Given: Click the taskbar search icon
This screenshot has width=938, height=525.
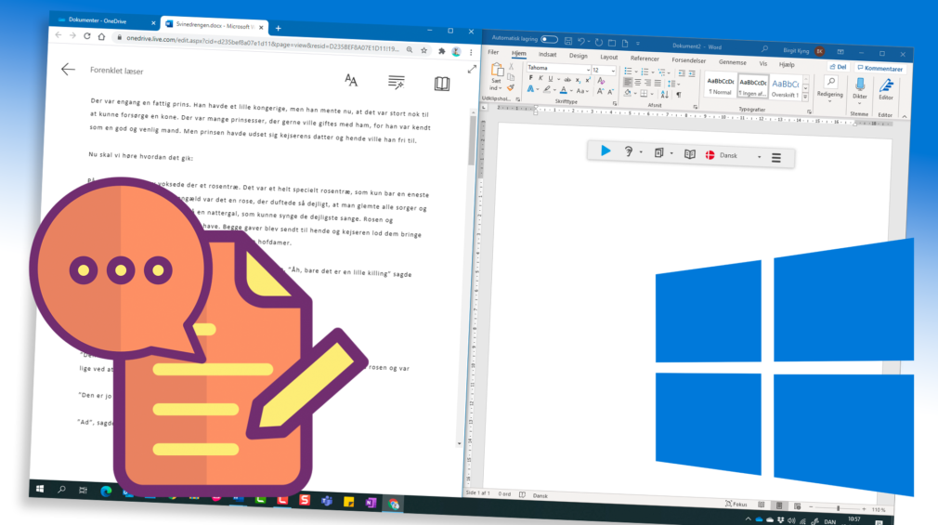Looking at the screenshot, I should [x=61, y=489].
